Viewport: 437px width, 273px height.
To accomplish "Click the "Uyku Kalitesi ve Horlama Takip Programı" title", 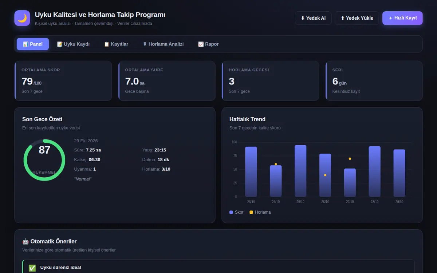I will pos(100,15).
